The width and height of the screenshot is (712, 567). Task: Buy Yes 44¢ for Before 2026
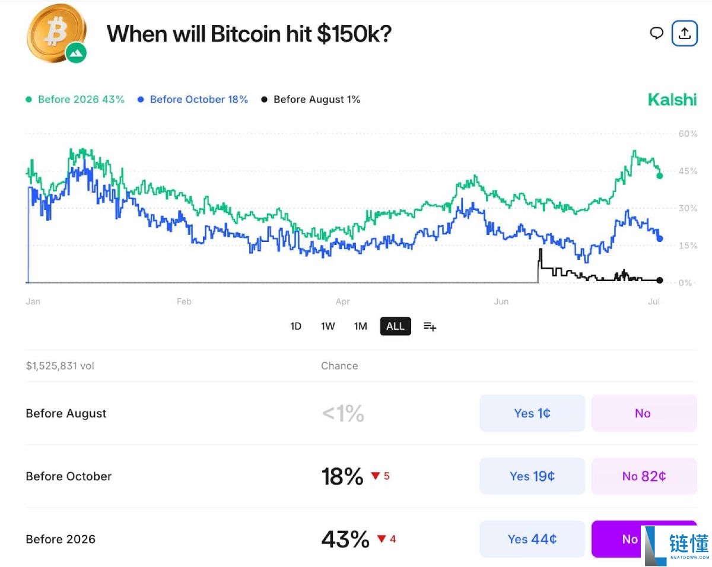coord(532,539)
